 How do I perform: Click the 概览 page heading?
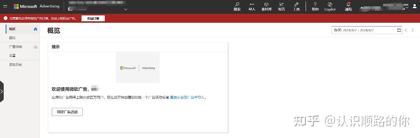point(54,31)
